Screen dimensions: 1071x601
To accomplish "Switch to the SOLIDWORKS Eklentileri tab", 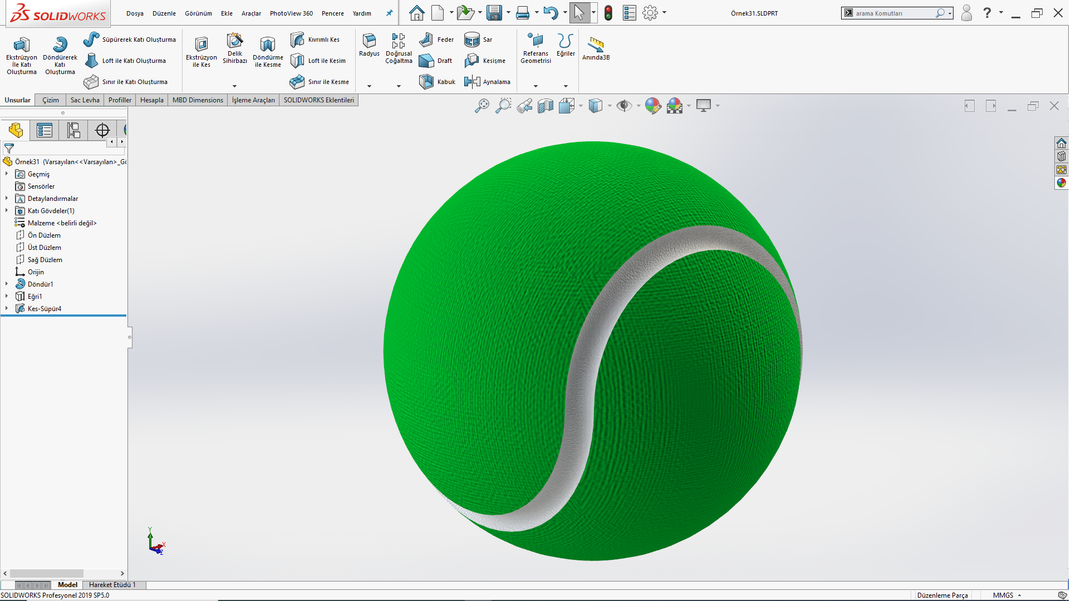I will point(319,100).
